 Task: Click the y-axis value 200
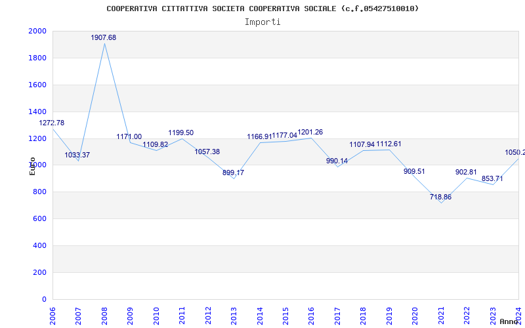[x=39, y=272]
